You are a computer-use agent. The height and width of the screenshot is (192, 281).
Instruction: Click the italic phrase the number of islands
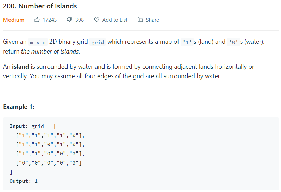pos(51,51)
